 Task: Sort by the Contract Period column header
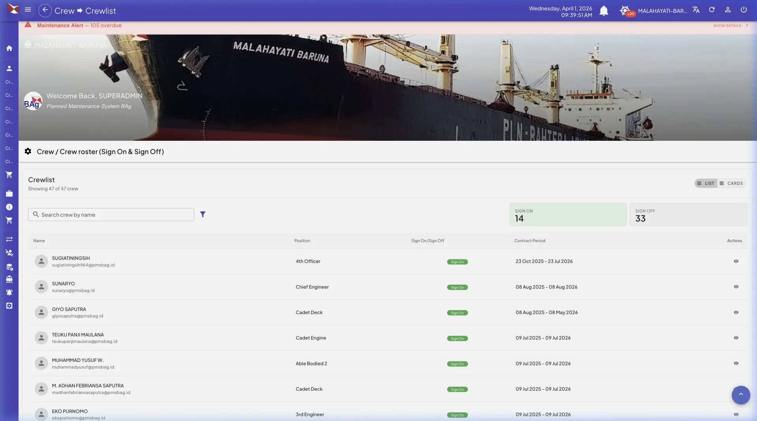[x=530, y=240]
